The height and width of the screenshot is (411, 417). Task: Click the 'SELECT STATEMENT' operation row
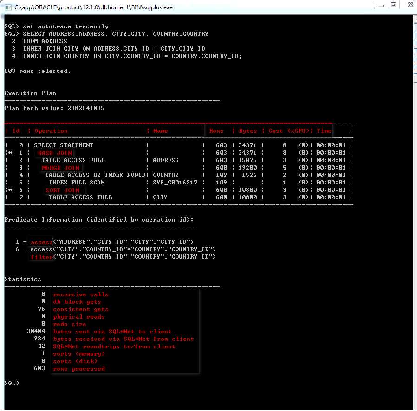64,145
